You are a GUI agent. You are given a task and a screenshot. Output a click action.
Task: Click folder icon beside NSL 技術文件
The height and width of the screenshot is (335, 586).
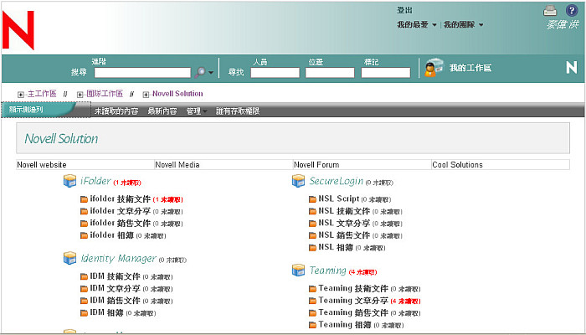pyautogui.click(x=312, y=212)
